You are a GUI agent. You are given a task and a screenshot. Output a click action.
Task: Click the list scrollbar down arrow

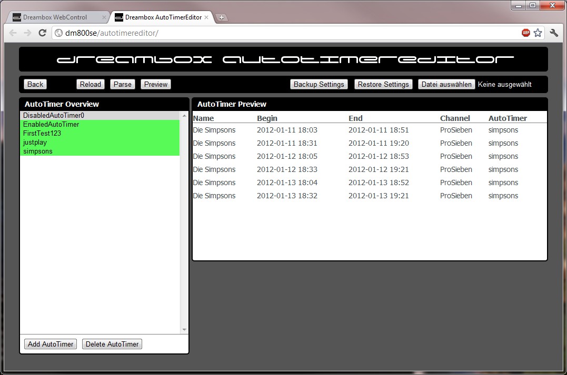tap(184, 329)
